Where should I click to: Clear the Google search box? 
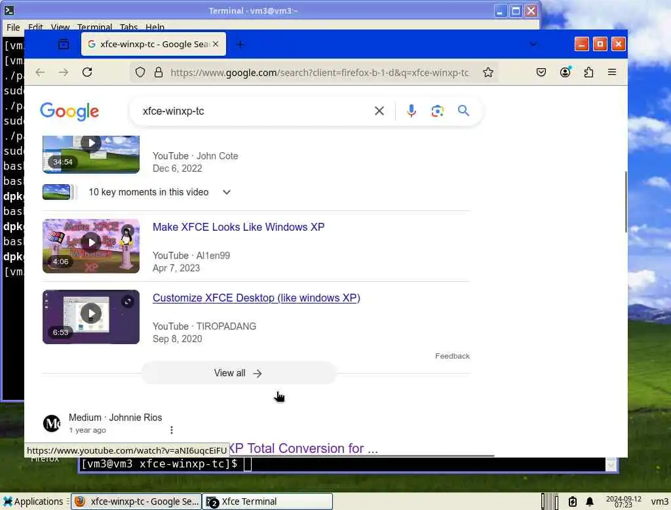[379, 111]
